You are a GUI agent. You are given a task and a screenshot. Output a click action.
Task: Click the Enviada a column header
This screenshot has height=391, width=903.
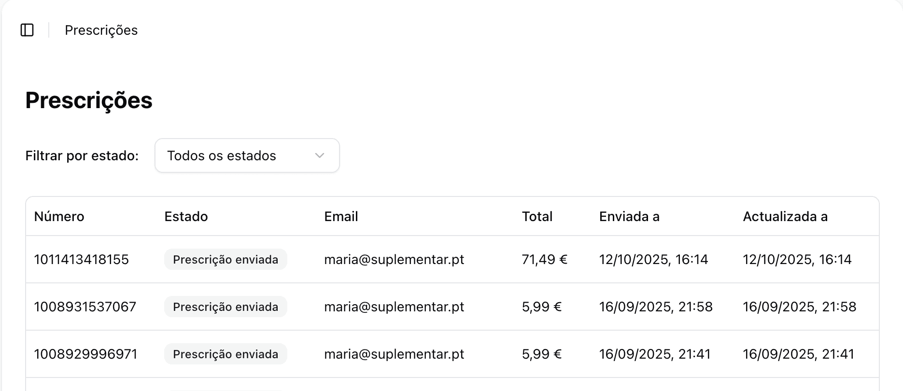[629, 216]
